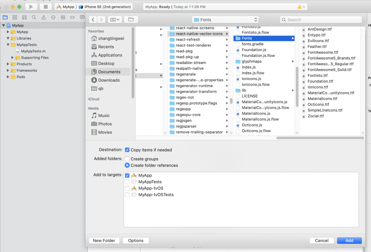371x252 pixels.
Task: Select AntDesign.ttf font file
Action: [320, 29]
